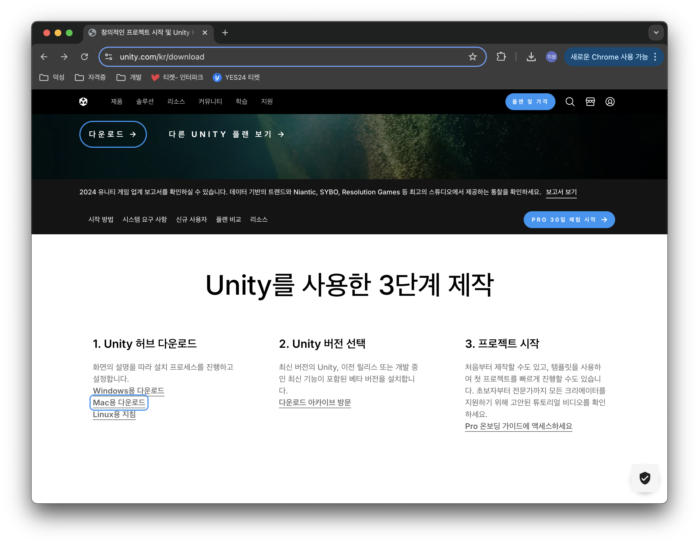
Task: Open the 개발 bookmarks folder
Action: 129,77
